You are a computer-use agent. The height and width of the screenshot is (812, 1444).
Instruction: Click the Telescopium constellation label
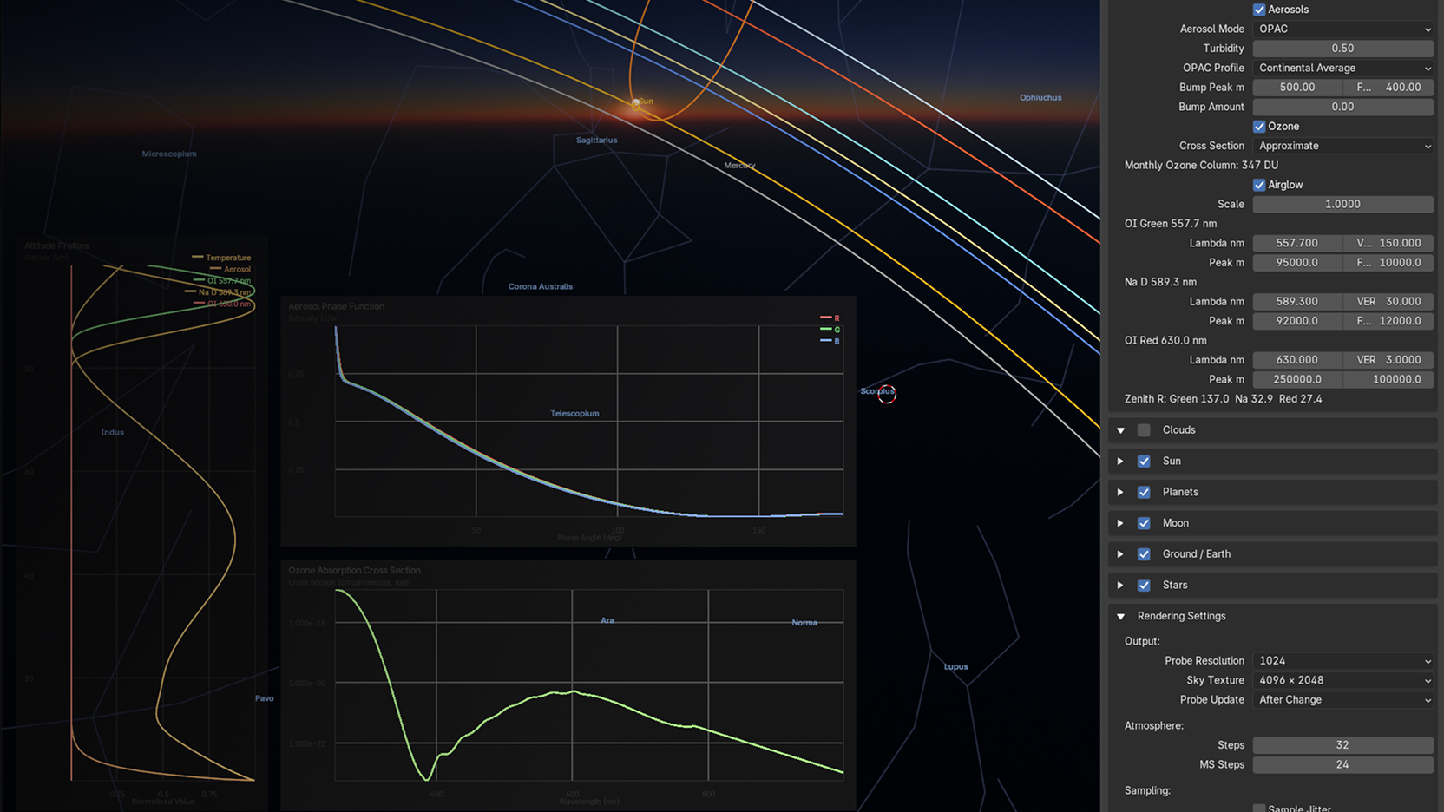pyautogui.click(x=574, y=414)
